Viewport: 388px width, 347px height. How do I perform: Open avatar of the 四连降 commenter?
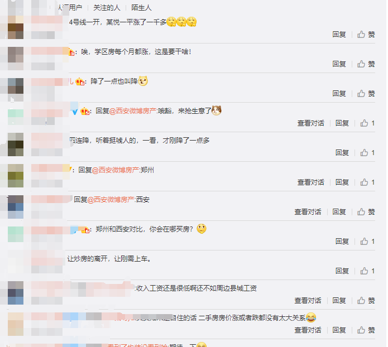point(16,144)
